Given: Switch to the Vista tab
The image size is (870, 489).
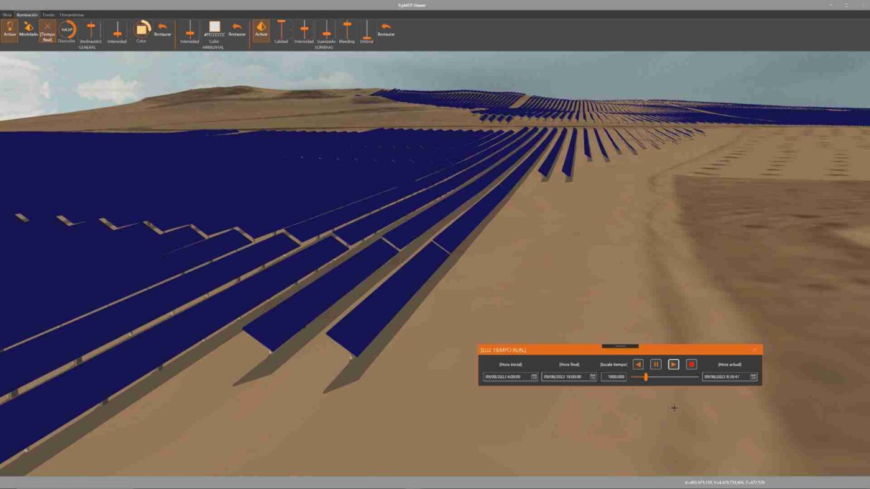Looking at the screenshot, I should click(x=7, y=14).
